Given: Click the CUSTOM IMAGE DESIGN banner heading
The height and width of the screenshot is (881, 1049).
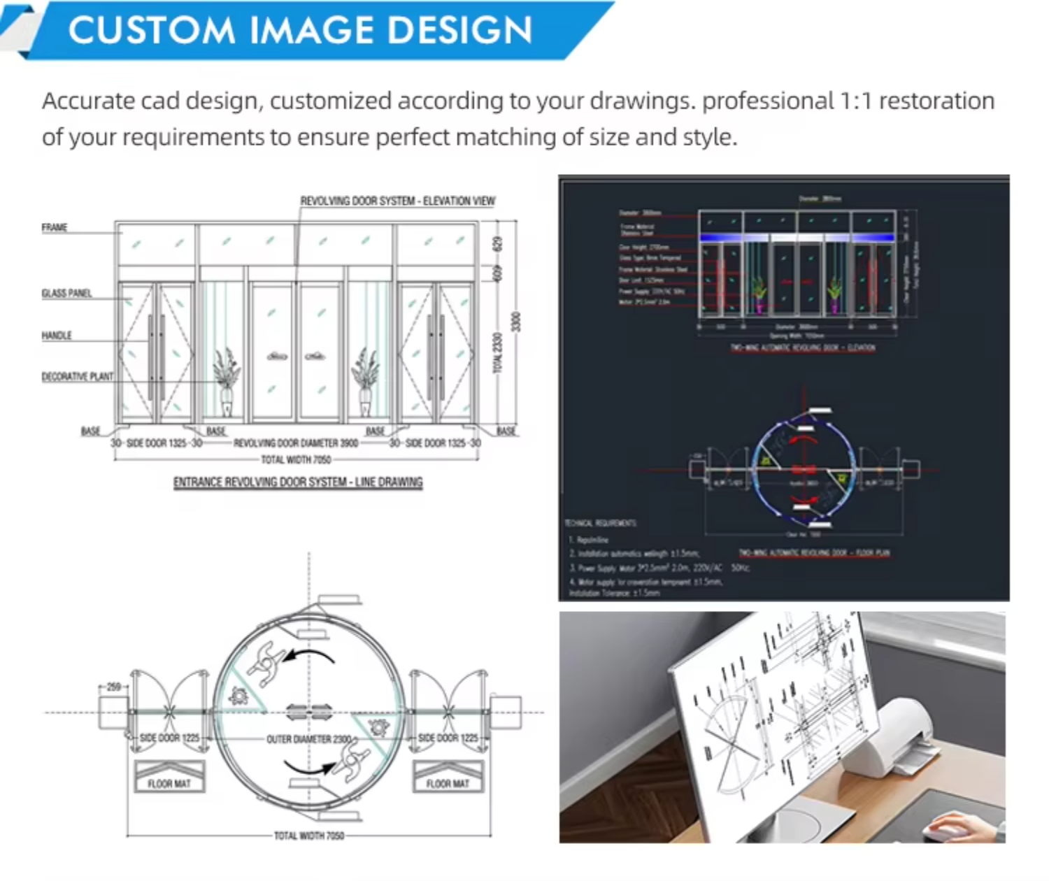Looking at the screenshot, I should tap(301, 30).
